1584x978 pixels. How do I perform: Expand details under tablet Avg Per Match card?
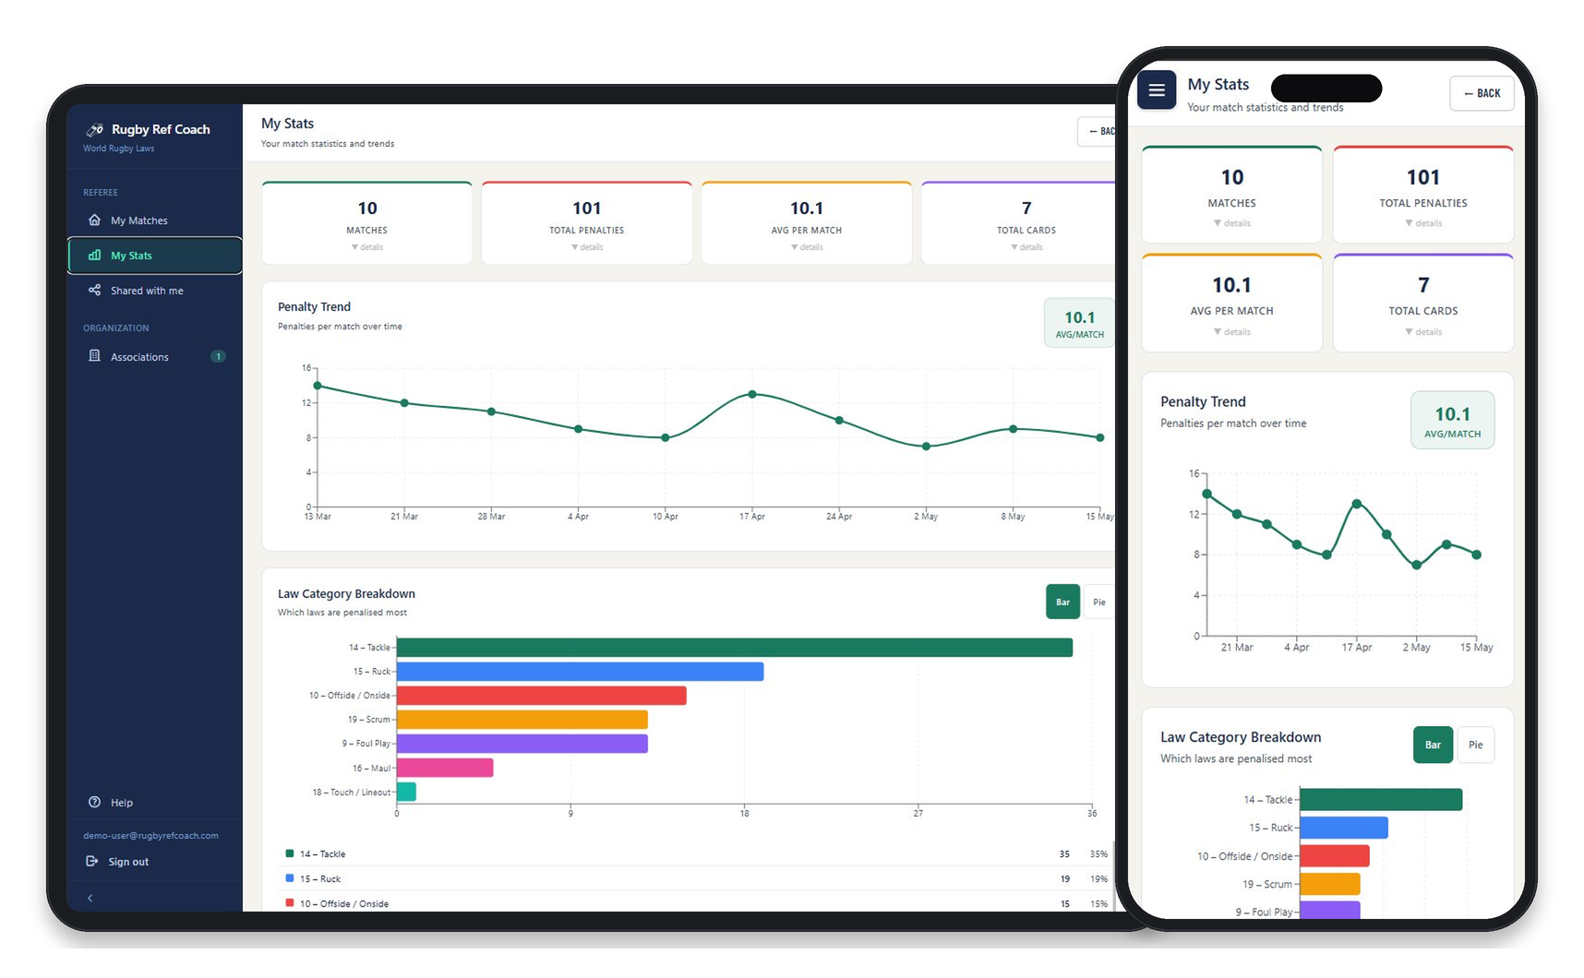(x=807, y=247)
